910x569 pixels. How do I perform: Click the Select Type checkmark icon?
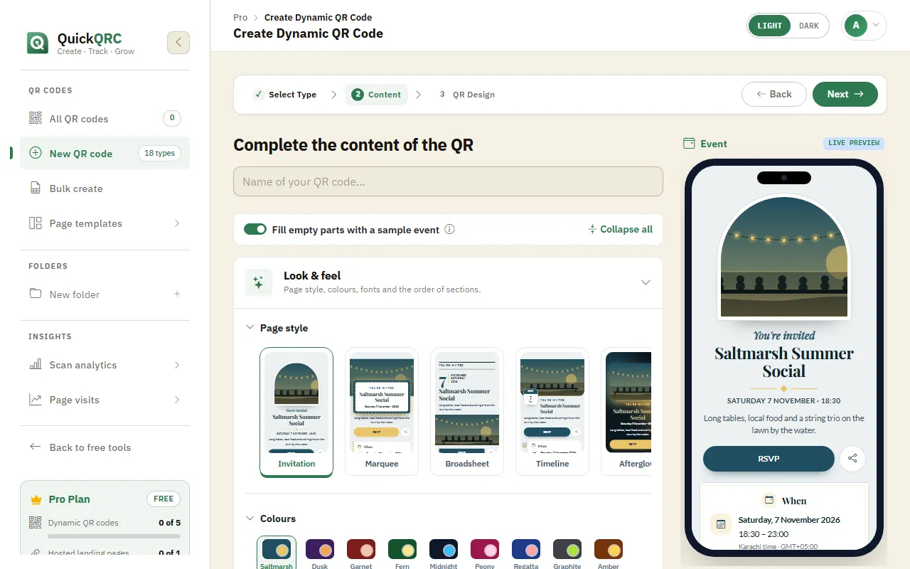pyautogui.click(x=259, y=94)
